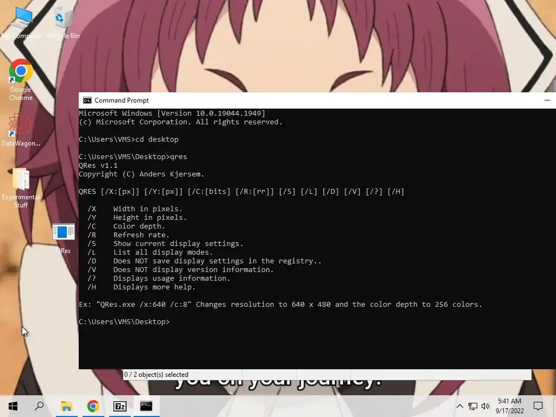Click the 'Microsoft Windows [Version 10.0.19044.1949]' line
Image resolution: width=556 pixels, height=417 pixels.
(172, 113)
